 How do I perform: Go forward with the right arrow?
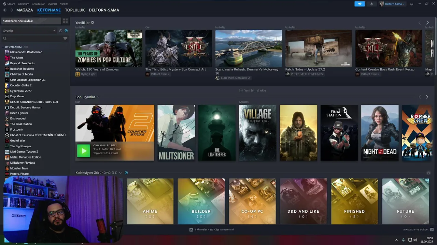tap(11, 10)
